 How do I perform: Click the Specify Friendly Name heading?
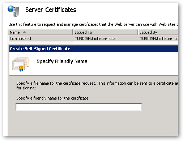pos(62,61)
